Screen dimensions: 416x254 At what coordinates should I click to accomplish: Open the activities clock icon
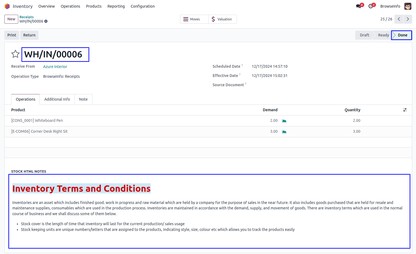pos(370,6)
